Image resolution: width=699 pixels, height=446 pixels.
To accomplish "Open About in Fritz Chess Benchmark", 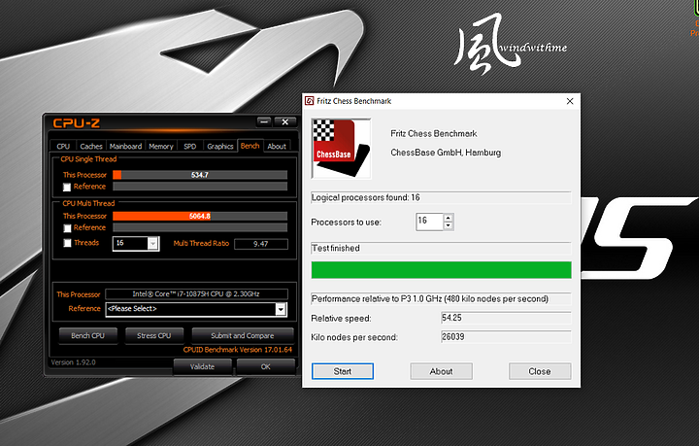I will (x=441, y=371).
